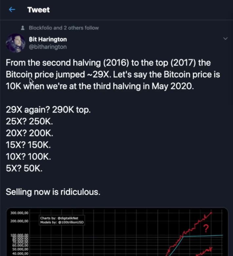Open Bit Harington's profile avatar
233x256 pixels.
point(15,43)
